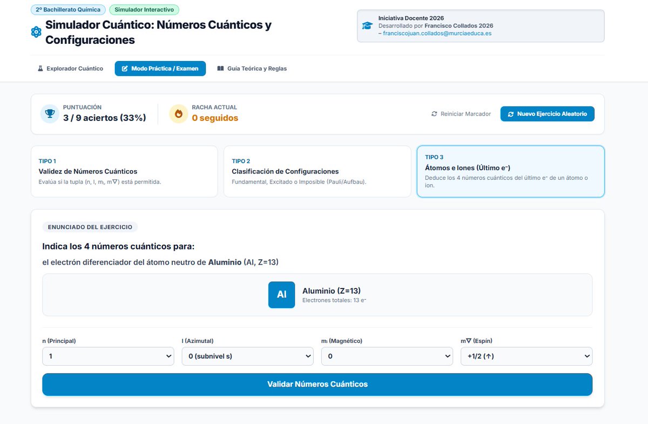Open the franciscojuan.collados email link
Screen dimensions: 648x424
point(437,33)
